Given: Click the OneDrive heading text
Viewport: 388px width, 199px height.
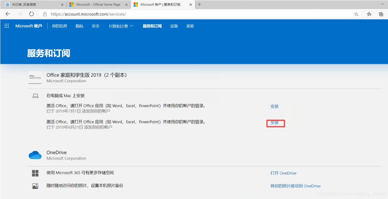Looking at the screenshot, I should coord(57,153).
